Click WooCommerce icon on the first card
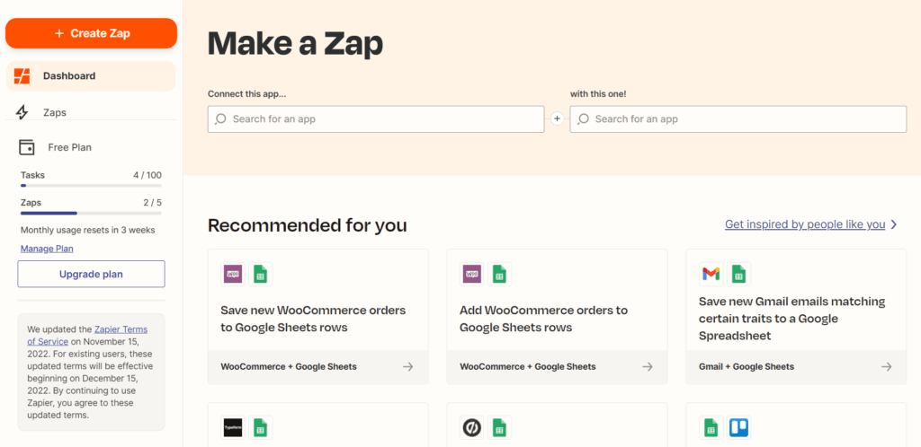Viewport: 921px width, 447px height. click(233, 274)
